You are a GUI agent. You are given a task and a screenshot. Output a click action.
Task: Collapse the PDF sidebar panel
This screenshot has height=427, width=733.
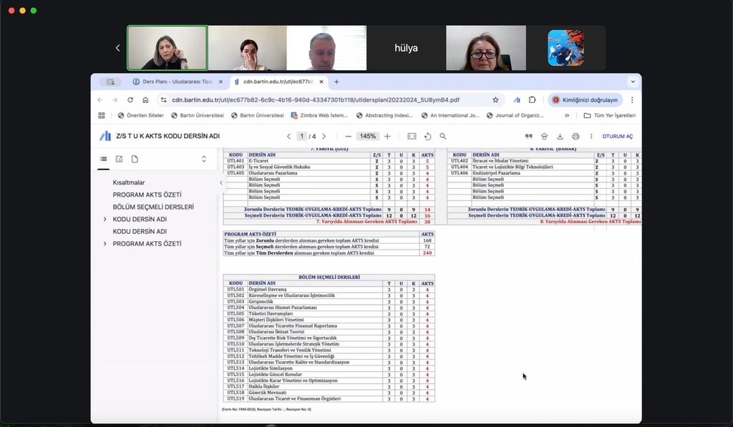221,182
